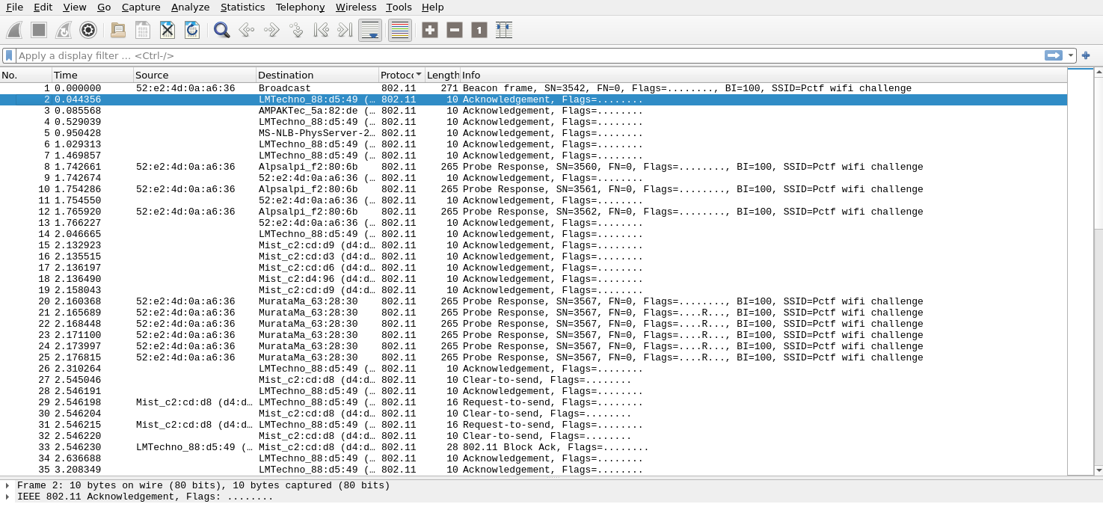
Task: Select packet 33 802.11 Block Ack
Action: pos(533,447)
